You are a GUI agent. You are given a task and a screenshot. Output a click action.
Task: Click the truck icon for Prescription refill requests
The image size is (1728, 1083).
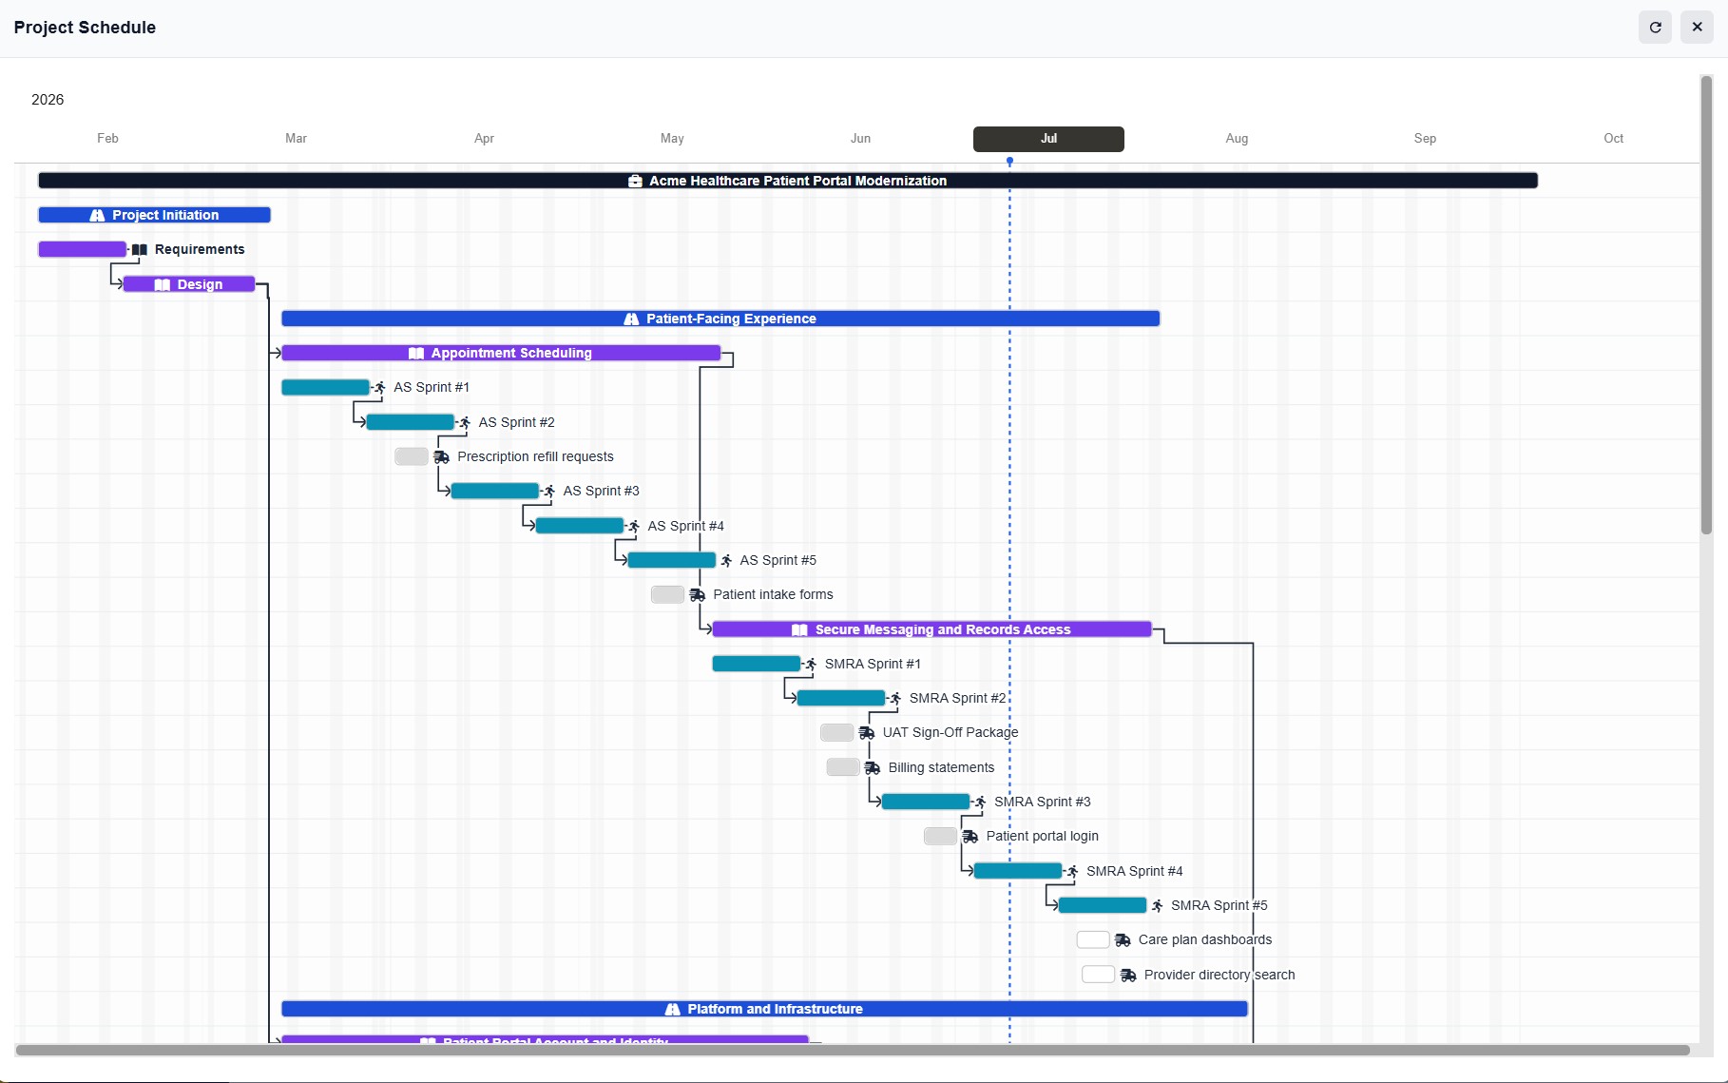[442, 457]
